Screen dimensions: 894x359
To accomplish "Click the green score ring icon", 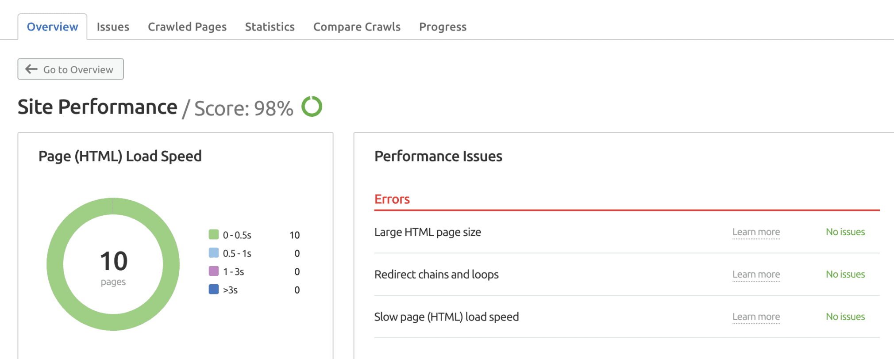I will [x=312, y=106].
